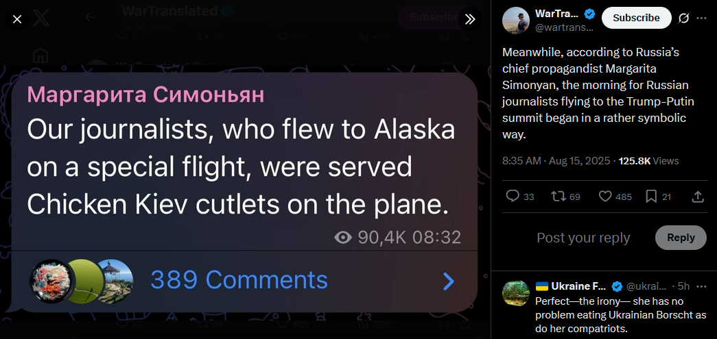This screenshot has height=339, width=717.
Task: Open WarTranslated profile avatar
Action: click(516, 21)
